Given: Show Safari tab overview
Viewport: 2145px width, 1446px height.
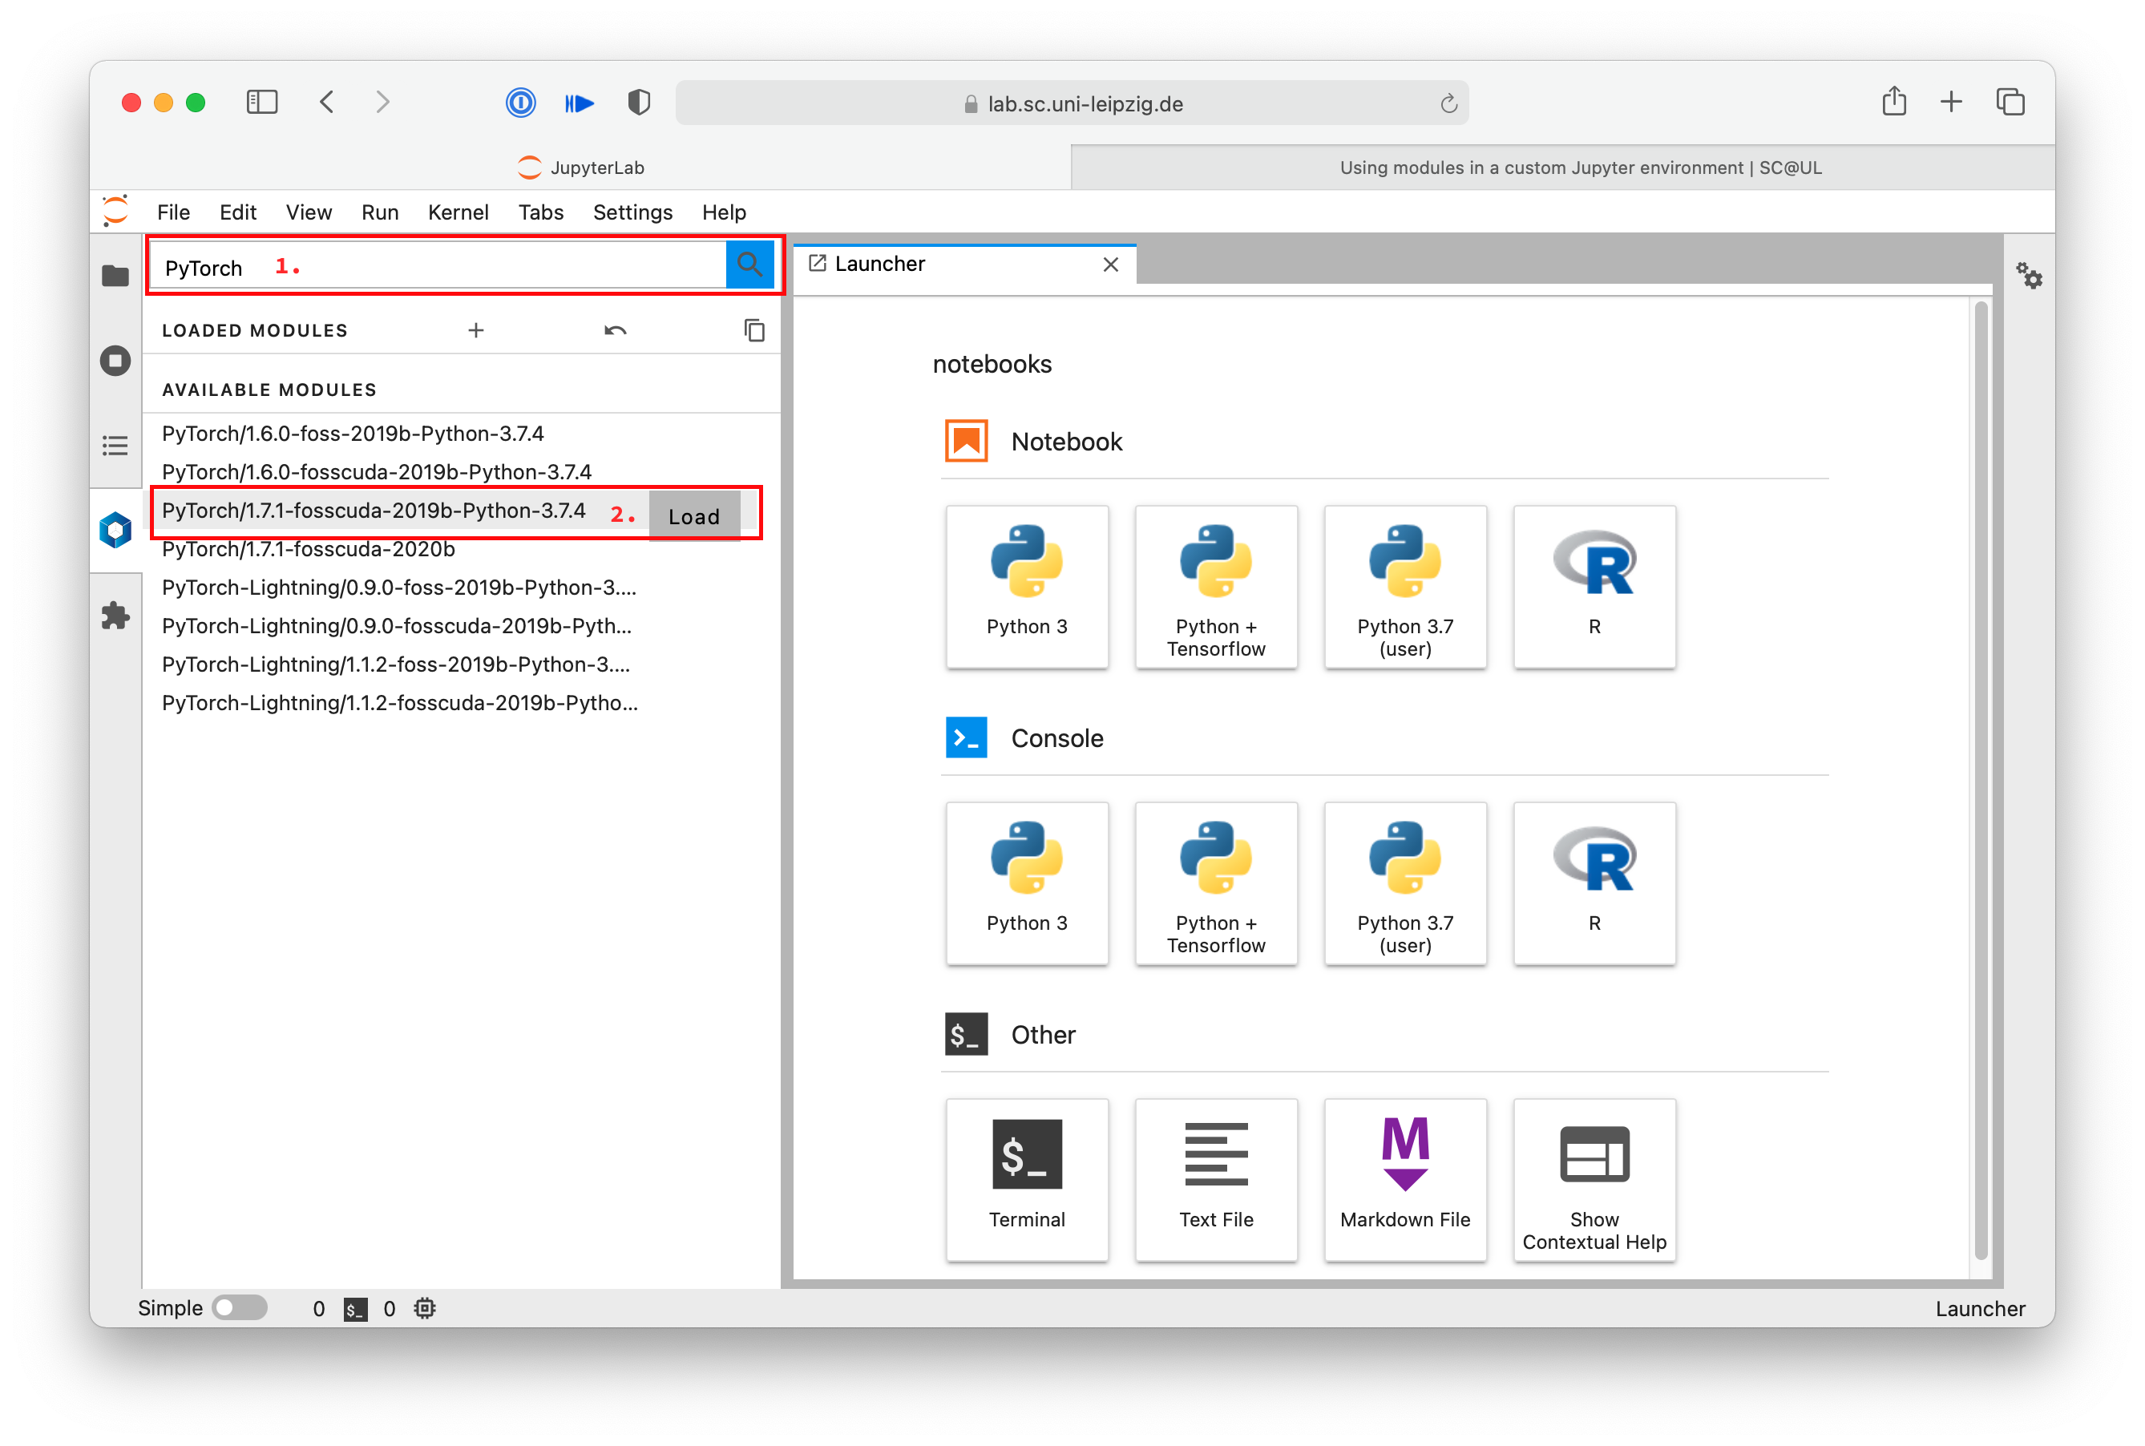Looking at the screenshot, I should pyautogui.click(x=2010, y=102).
